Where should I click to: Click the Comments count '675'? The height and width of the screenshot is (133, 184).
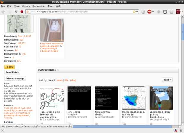pyautogui.click(x=19, y=61)
